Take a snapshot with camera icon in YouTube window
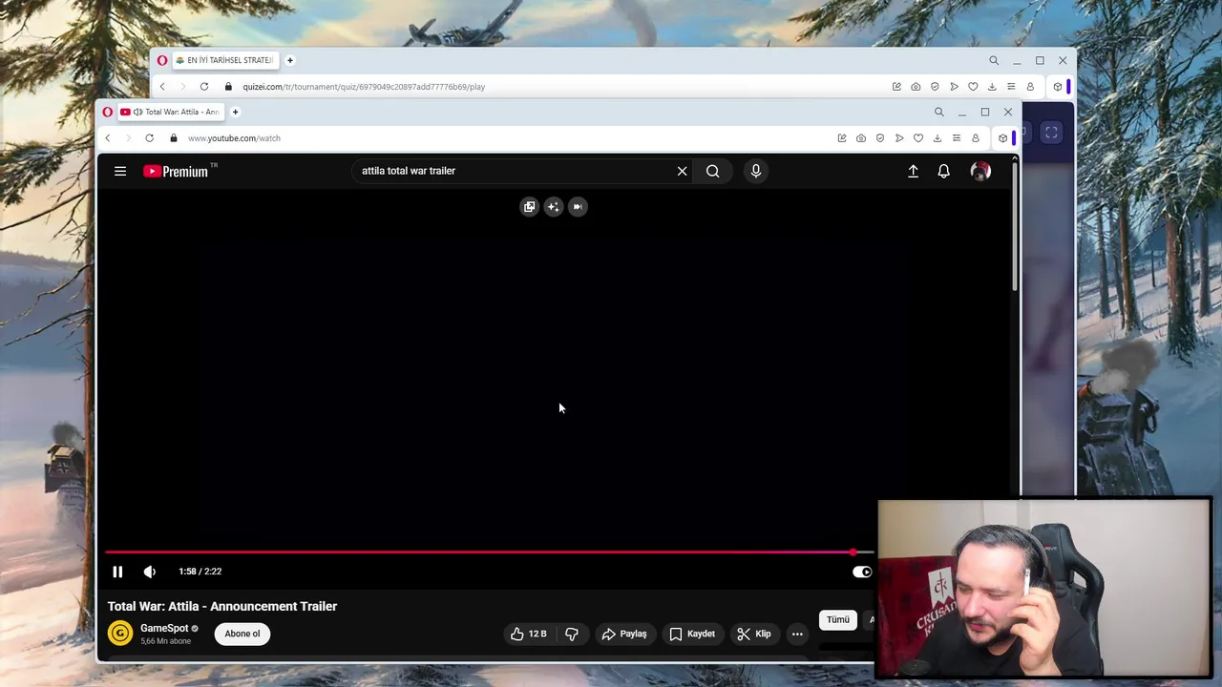1222x687 pixels. pos(861,138)
